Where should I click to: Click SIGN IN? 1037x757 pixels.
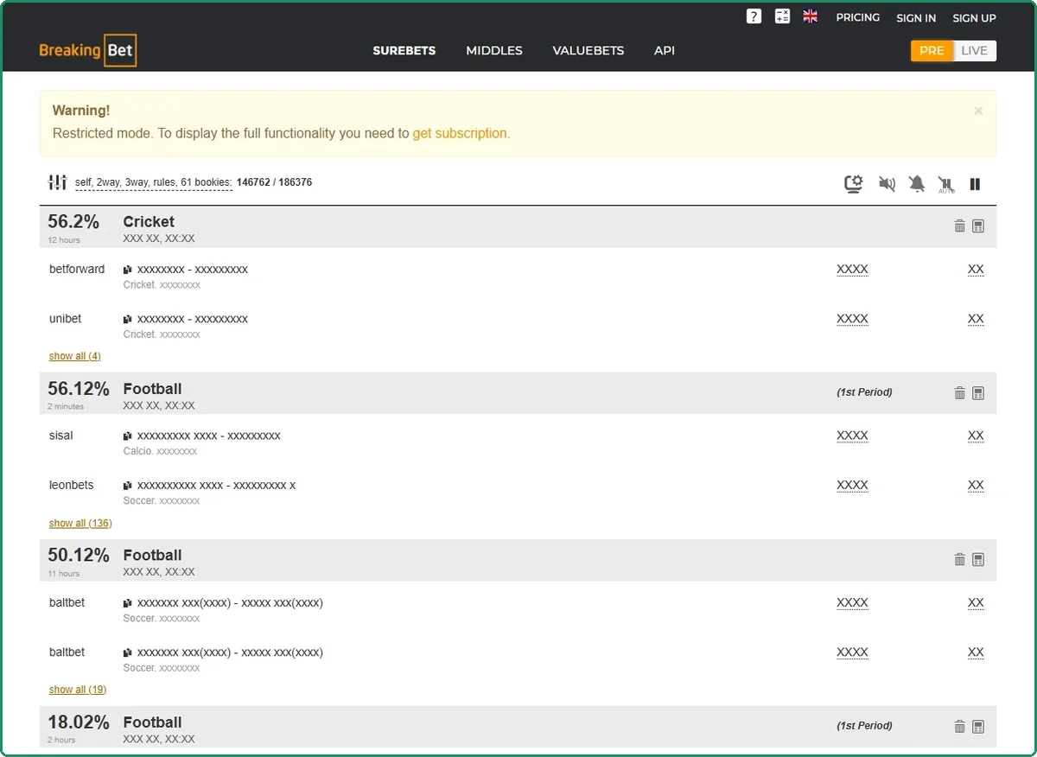916,17
